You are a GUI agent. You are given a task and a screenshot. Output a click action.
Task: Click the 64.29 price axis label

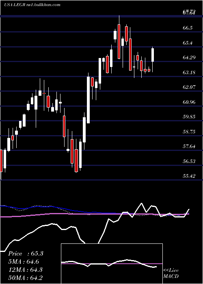click(189, 58)
